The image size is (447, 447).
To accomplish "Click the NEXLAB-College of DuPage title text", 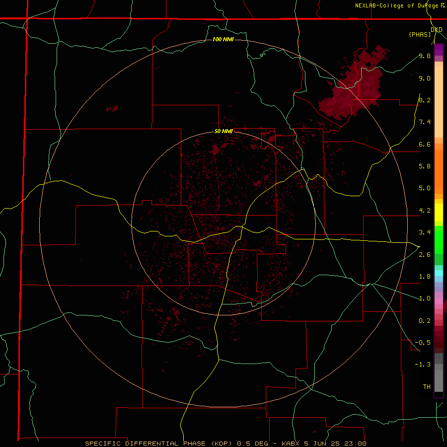I will (x=397, y=5).
